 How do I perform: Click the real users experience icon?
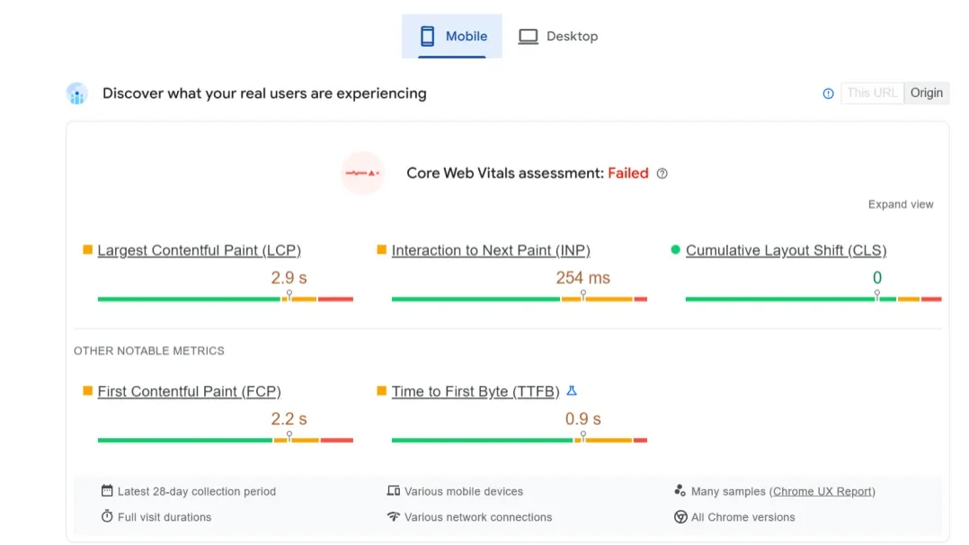pyautogui.click(x=77, y=94)
